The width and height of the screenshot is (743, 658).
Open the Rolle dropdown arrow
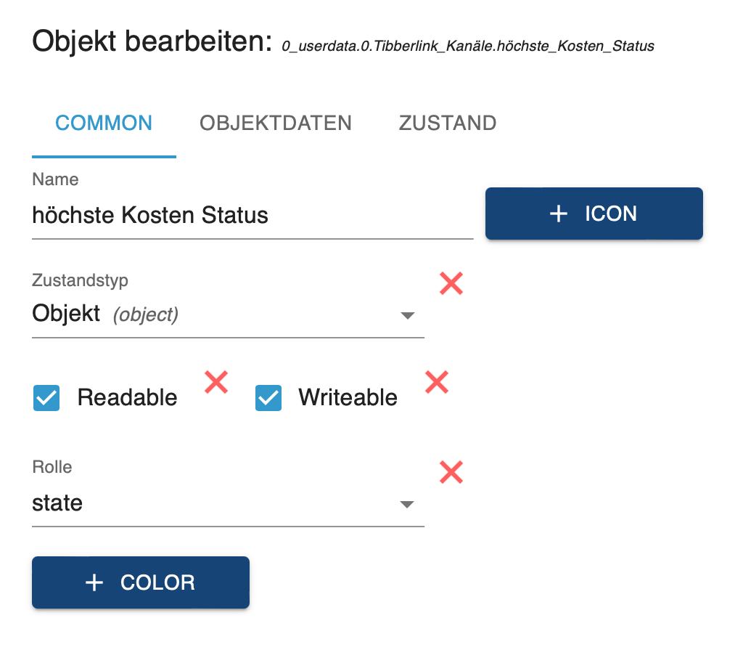[407, 504]
